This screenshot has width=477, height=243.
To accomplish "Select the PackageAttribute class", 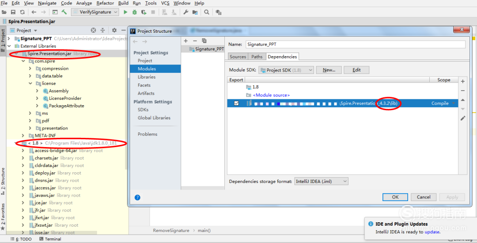I will coord(67,106).
